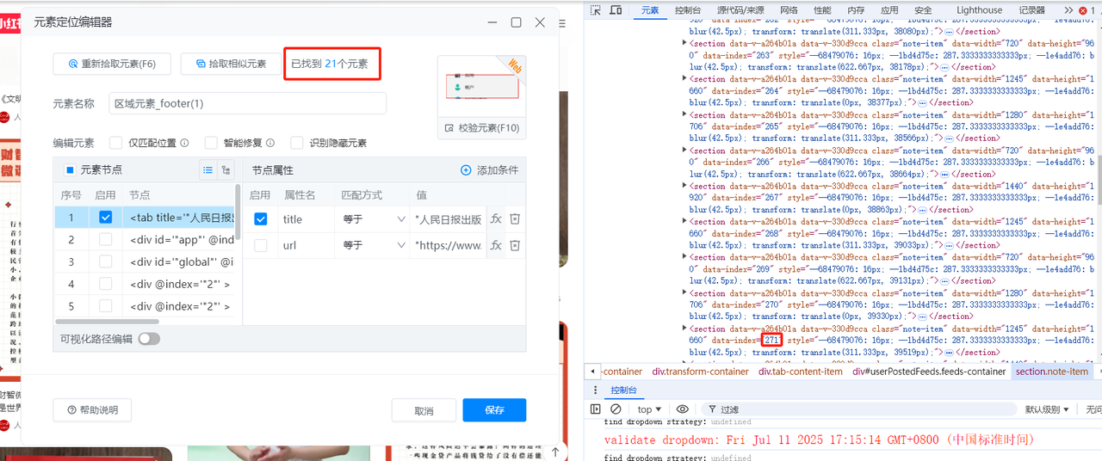Maximize the 元素定位编辑器 dialog
Screen dimensions: 1102x461
[517, 22]
